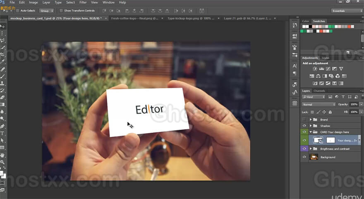
Task: Switch to the Styles tab
Action: click(325, 58)
